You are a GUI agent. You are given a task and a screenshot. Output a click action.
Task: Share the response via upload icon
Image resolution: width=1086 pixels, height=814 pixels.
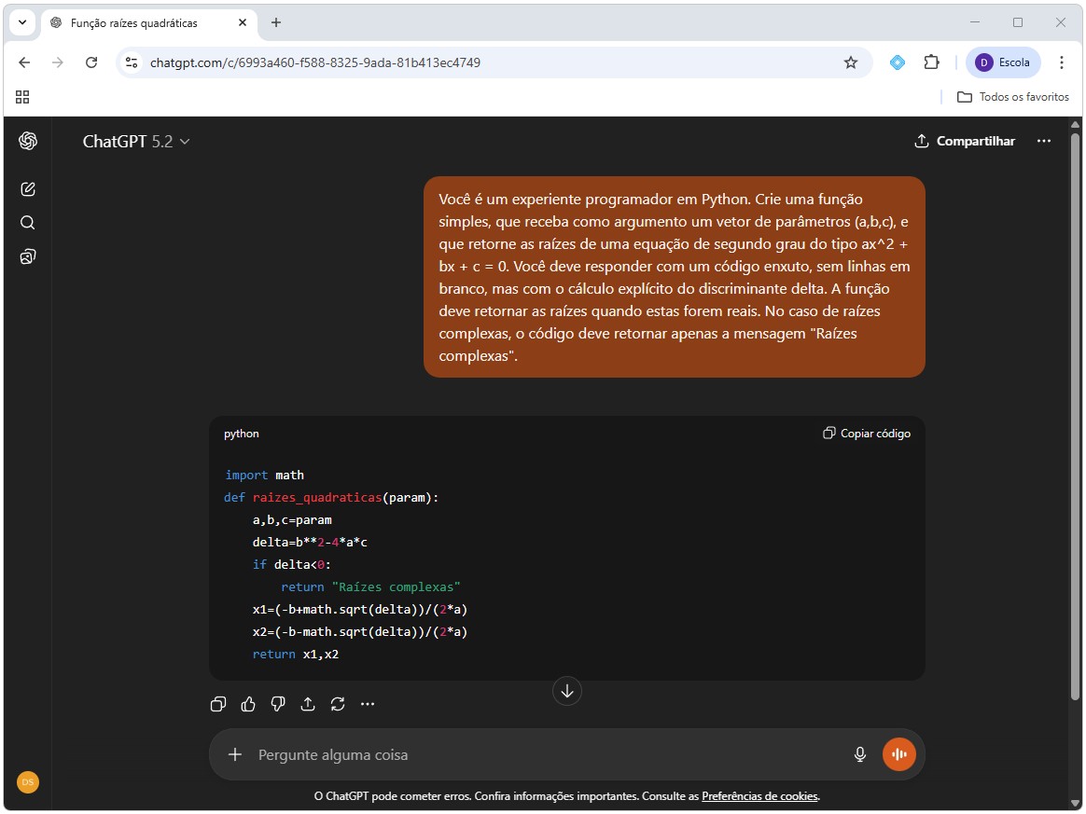click(308, 704)
